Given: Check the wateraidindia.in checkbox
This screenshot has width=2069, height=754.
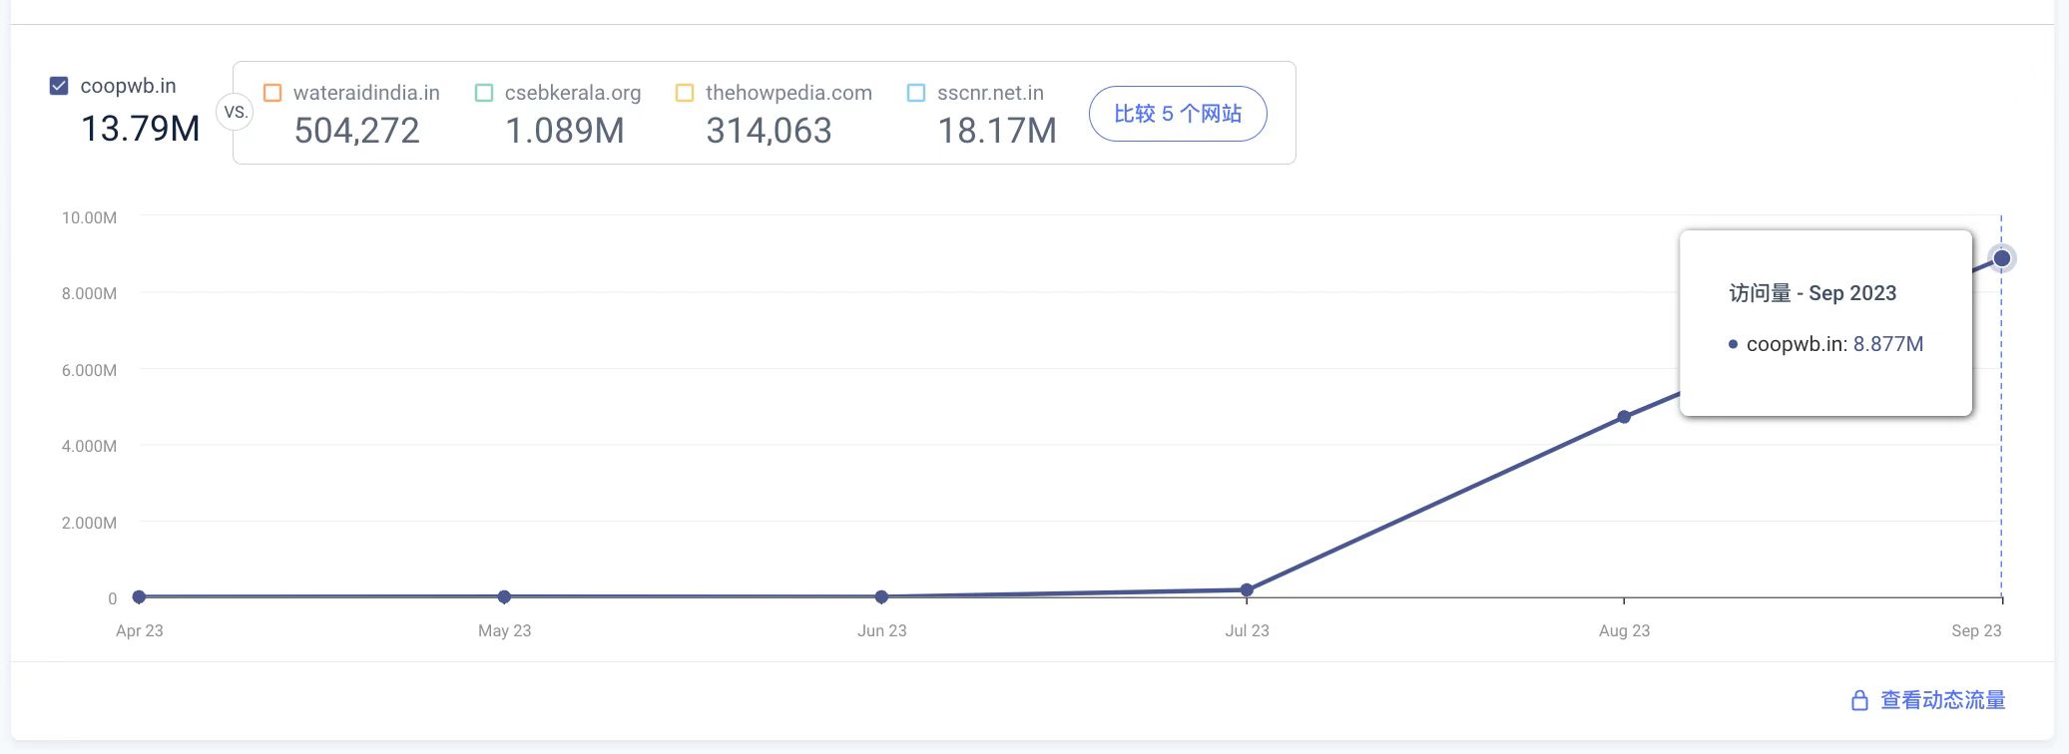Looking at the screenshot, I should pyautogui.click(x=272, y=93).
